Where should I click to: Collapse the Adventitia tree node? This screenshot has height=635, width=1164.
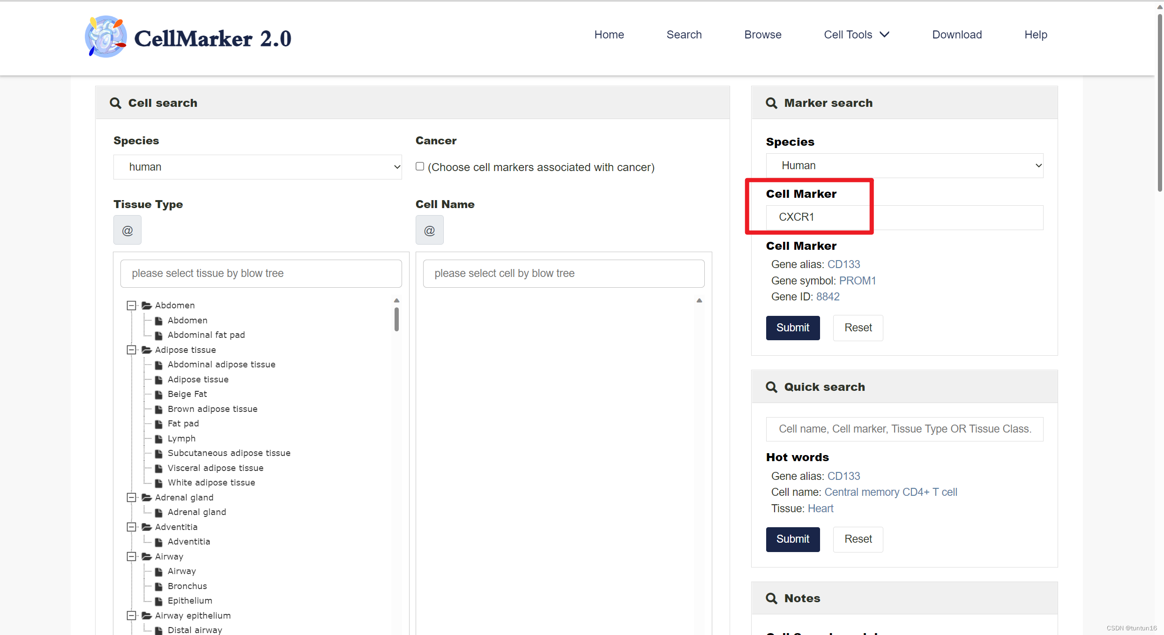click(132, 527)
